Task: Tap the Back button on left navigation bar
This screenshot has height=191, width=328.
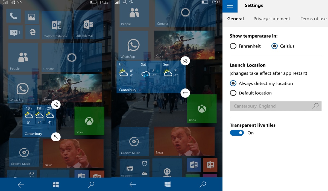Action: click(21, 185)
